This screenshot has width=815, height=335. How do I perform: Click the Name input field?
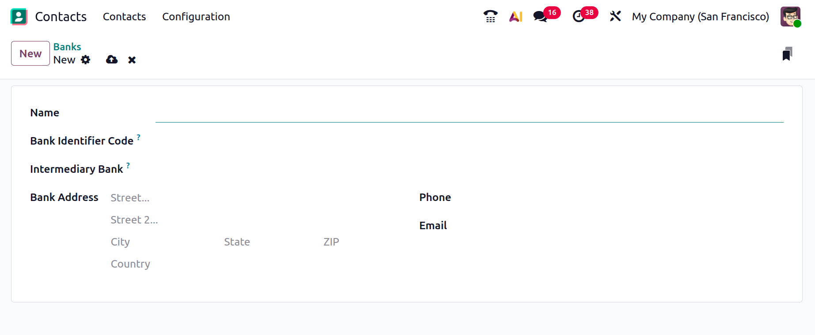point(469,113)
